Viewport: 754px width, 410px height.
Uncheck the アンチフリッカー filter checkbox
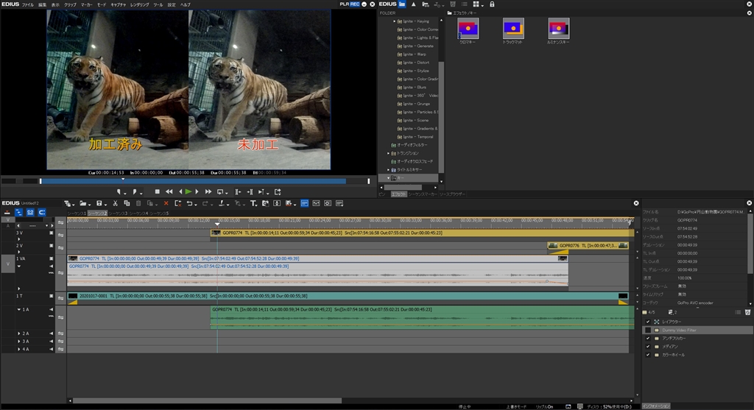click(x=648, y=339)
